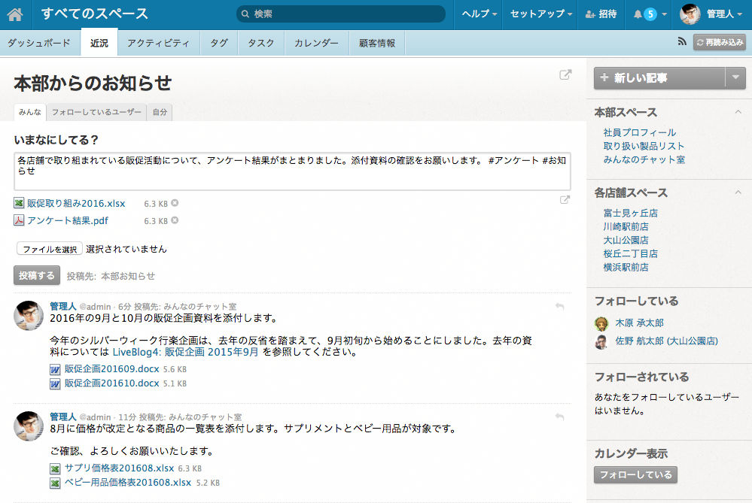
Task: Expand the 新しい記事 dropdown arrow
Action: click(x=735, y=77)
